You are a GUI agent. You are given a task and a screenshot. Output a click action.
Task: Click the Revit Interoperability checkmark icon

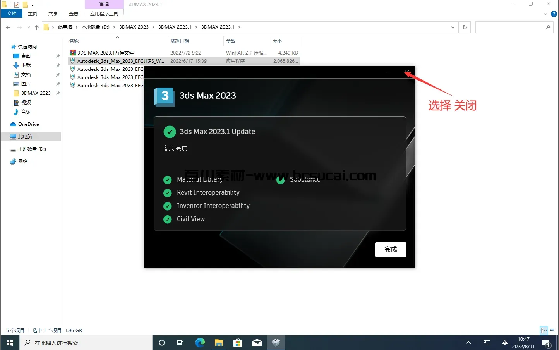point(168,193)
